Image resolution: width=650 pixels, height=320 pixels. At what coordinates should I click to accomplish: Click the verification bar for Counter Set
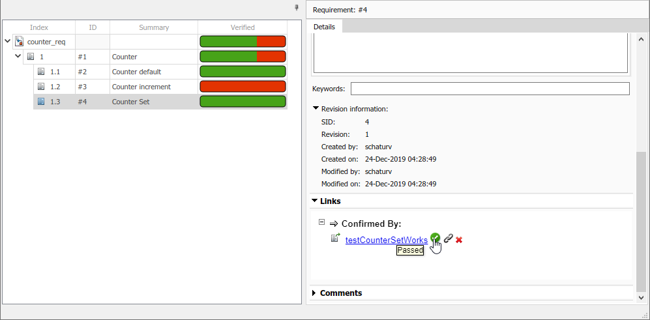pyautogui.click(x=243, y=101)
